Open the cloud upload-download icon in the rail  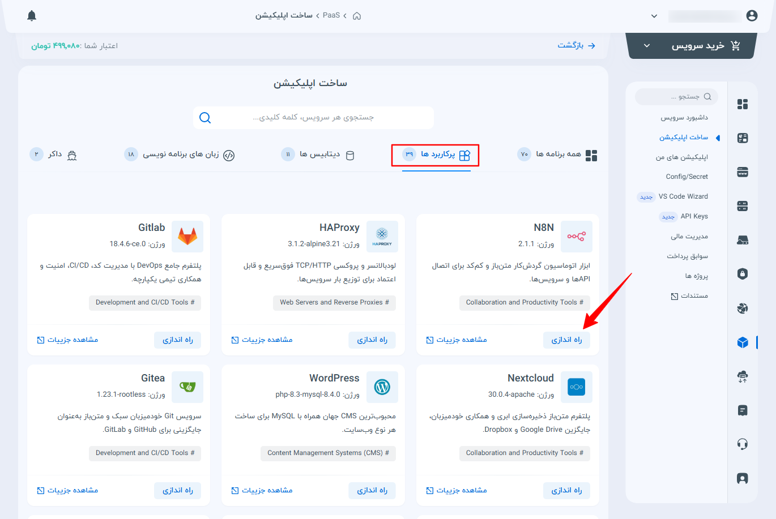click(x=743, y=376)
